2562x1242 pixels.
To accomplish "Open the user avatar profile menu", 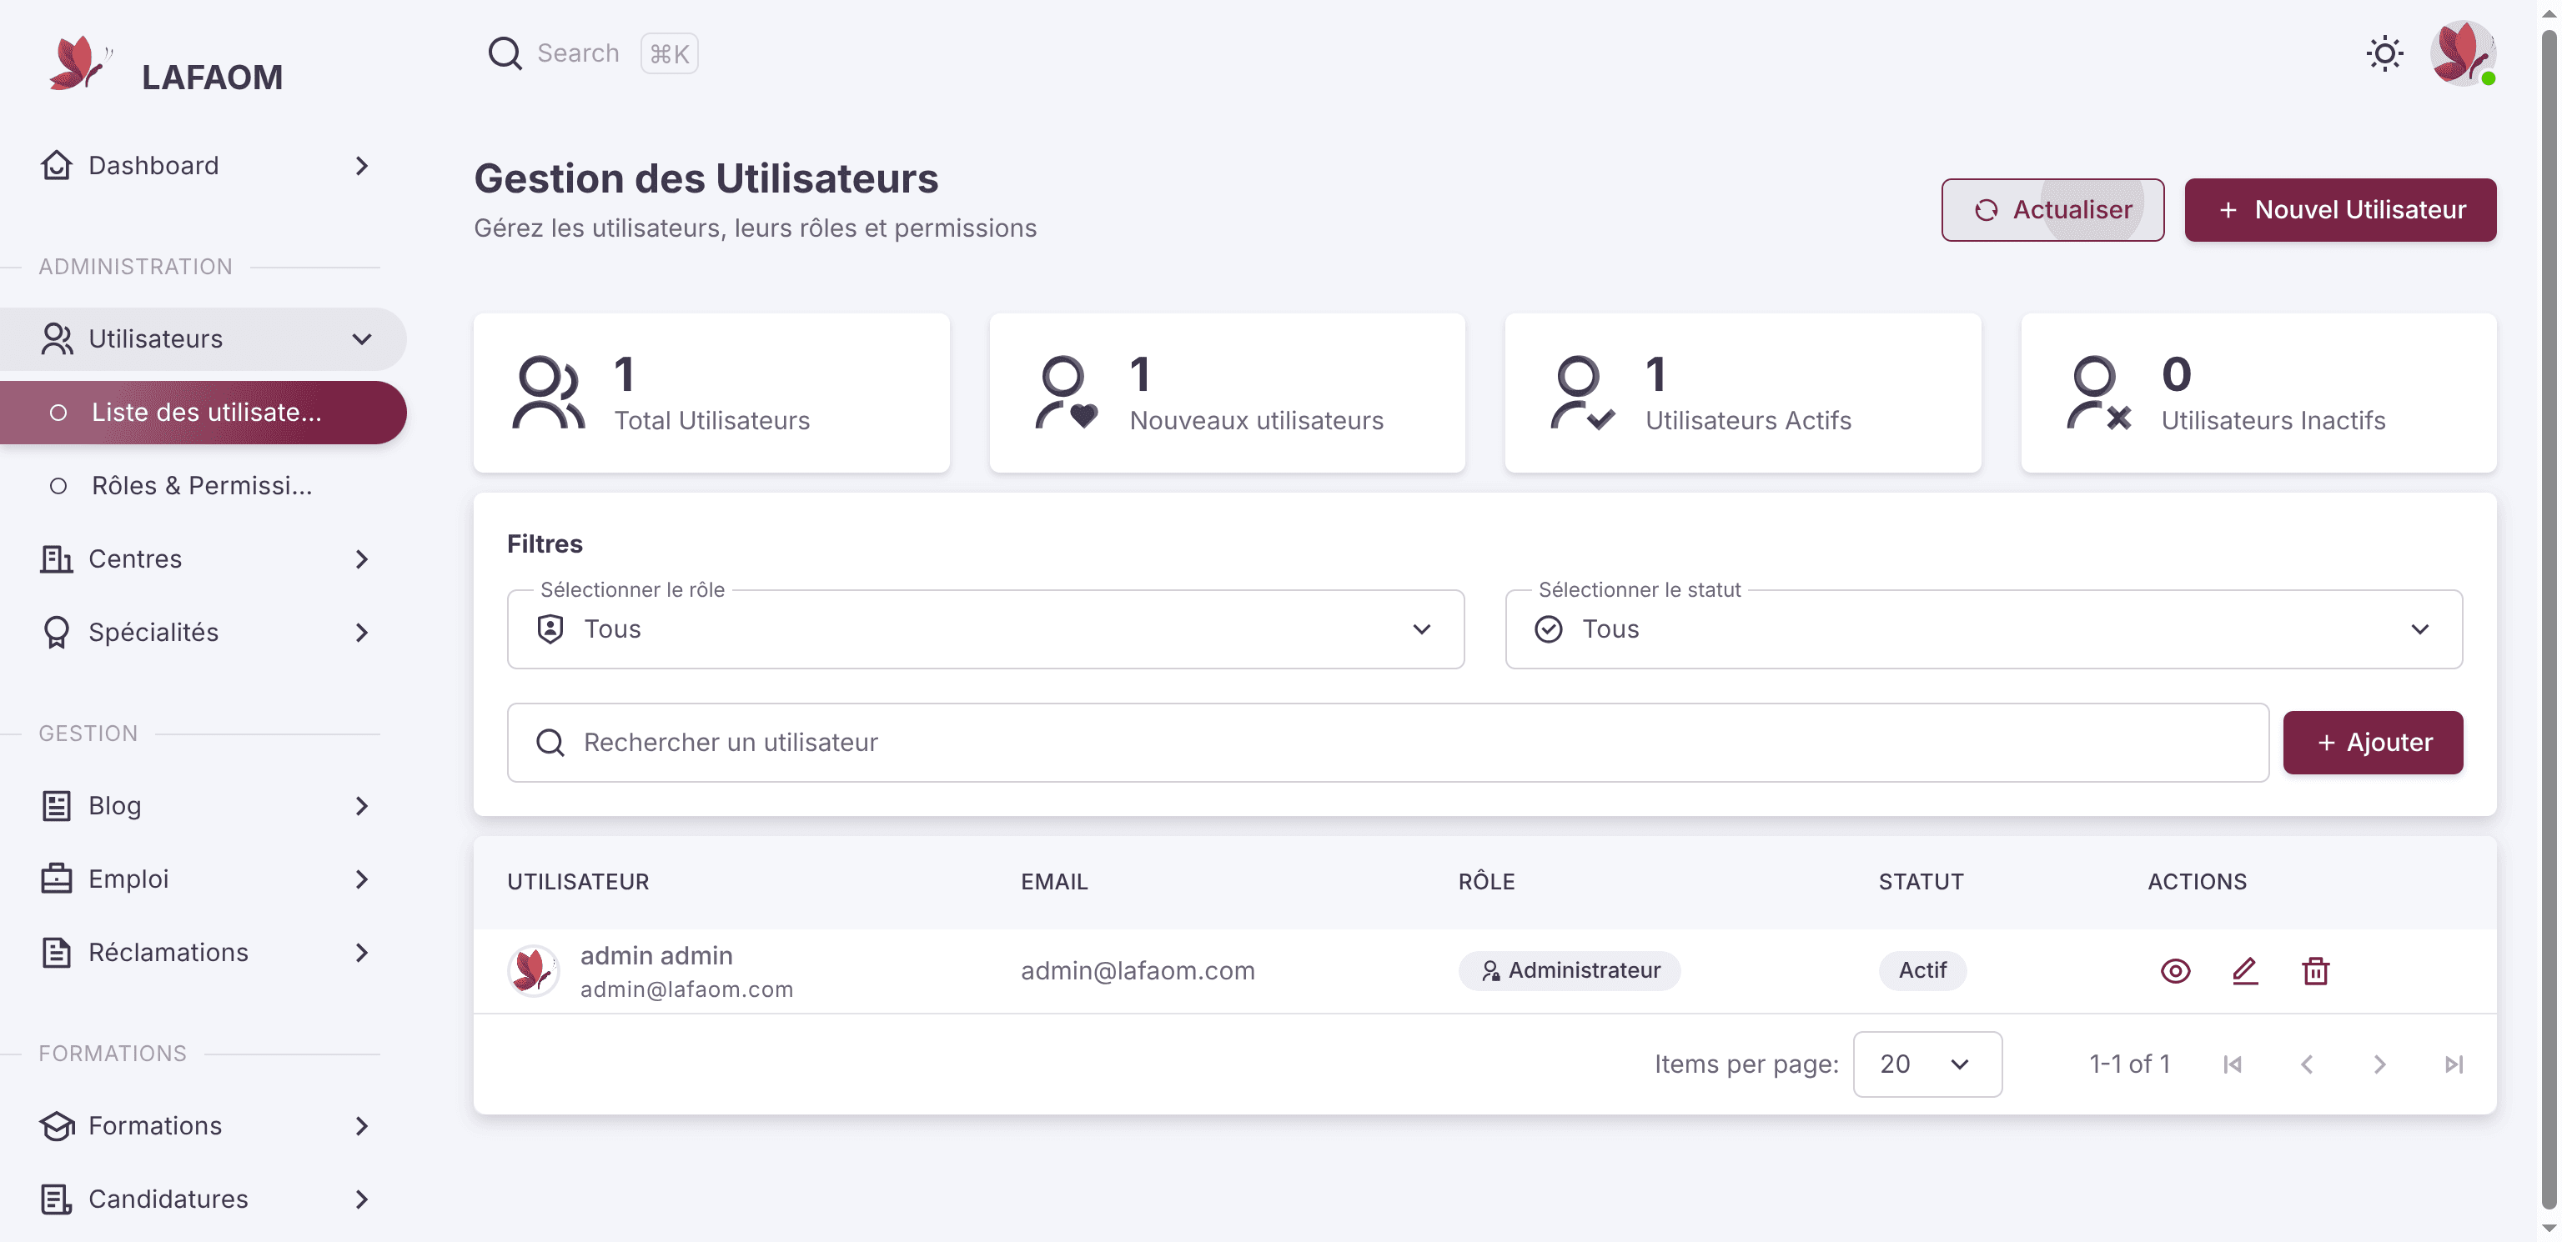I will (x=2463, y=53).
